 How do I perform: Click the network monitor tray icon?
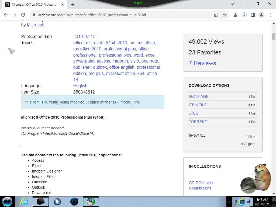[x=242, y=202]
